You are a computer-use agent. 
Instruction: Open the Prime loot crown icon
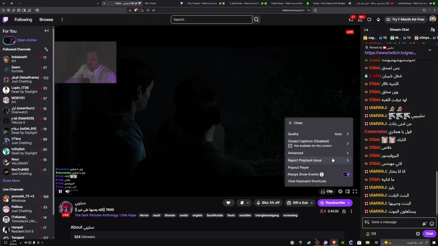coord(351,19)
